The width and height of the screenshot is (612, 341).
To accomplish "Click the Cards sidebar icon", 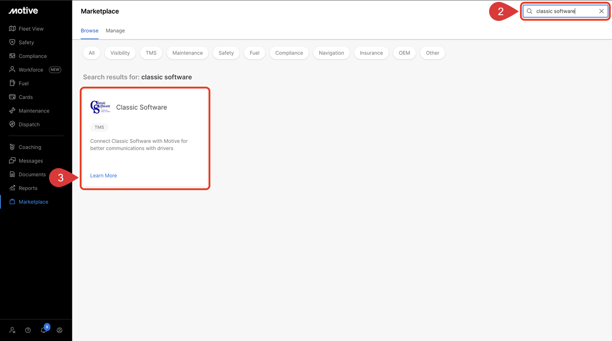I will [x=12, y=97].
